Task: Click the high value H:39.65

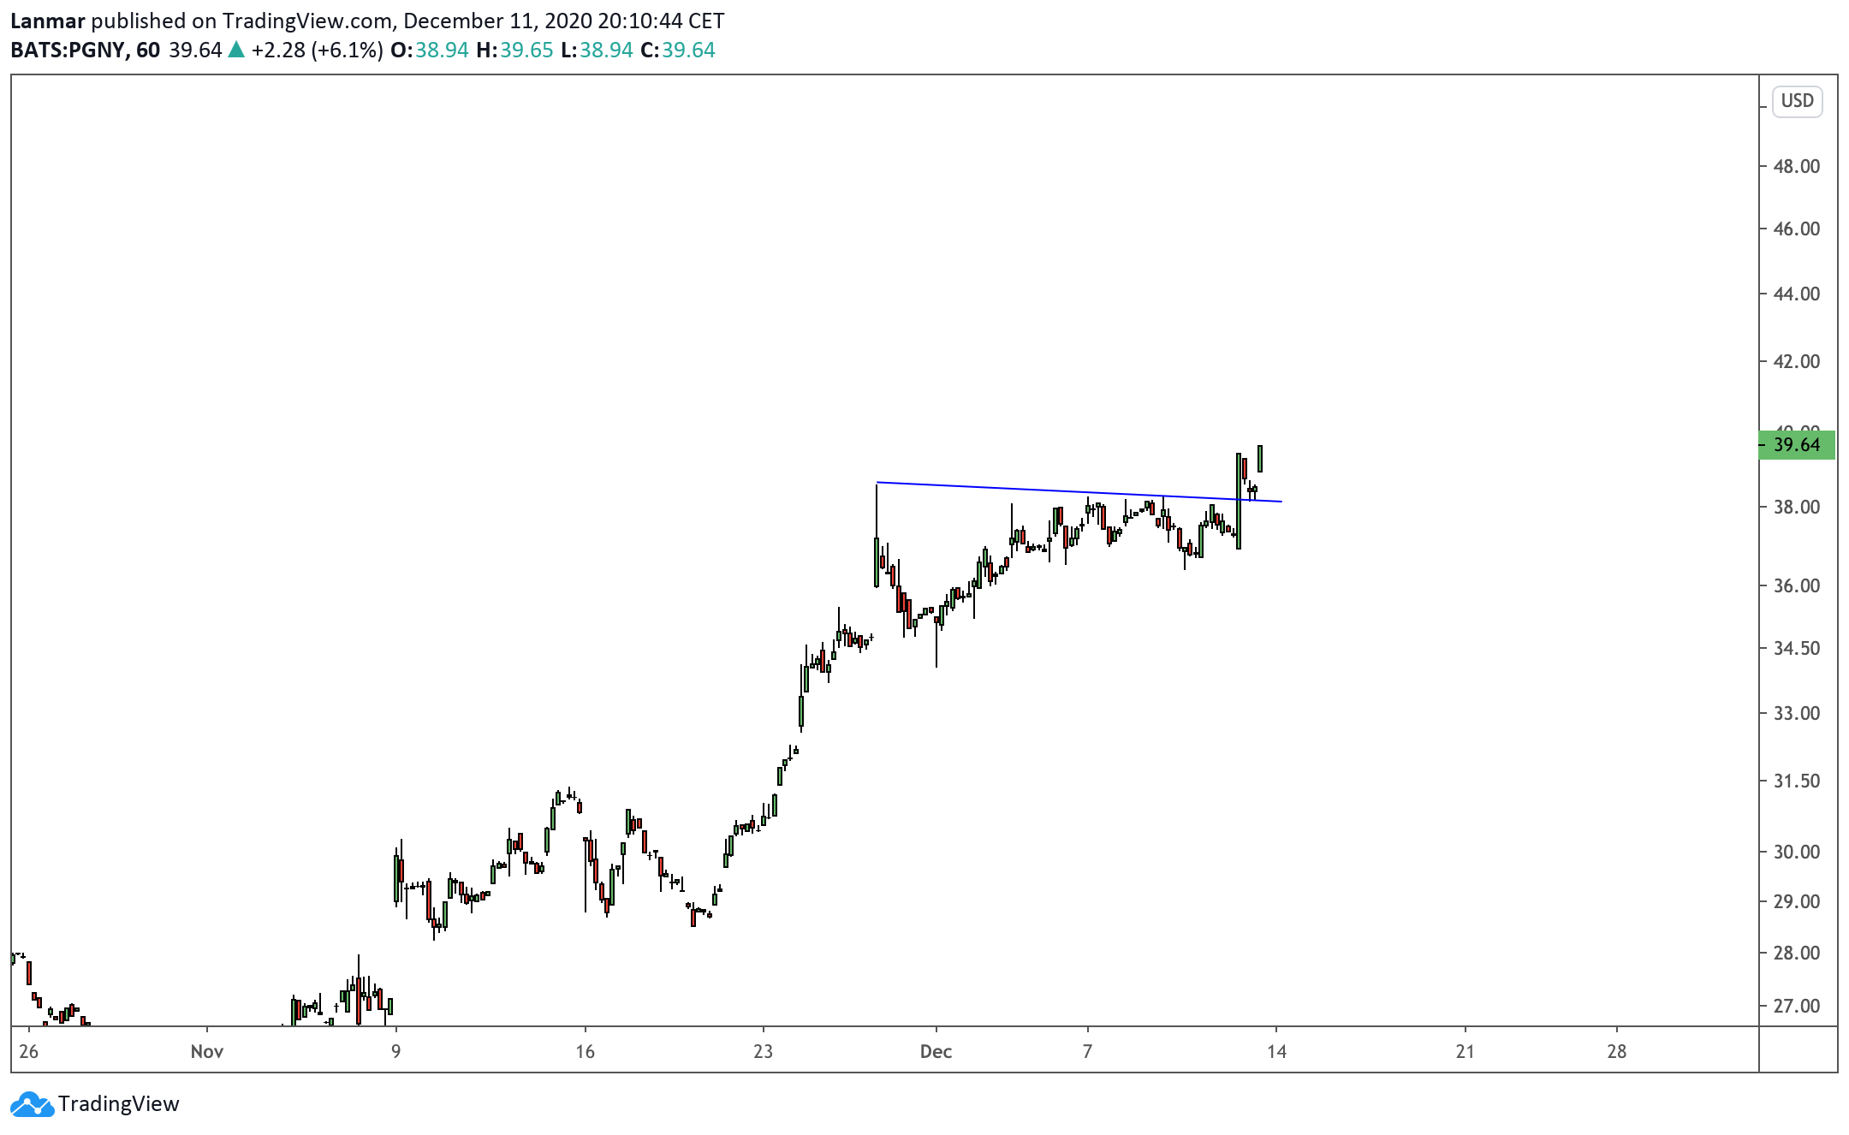Action: pos(515,51)
